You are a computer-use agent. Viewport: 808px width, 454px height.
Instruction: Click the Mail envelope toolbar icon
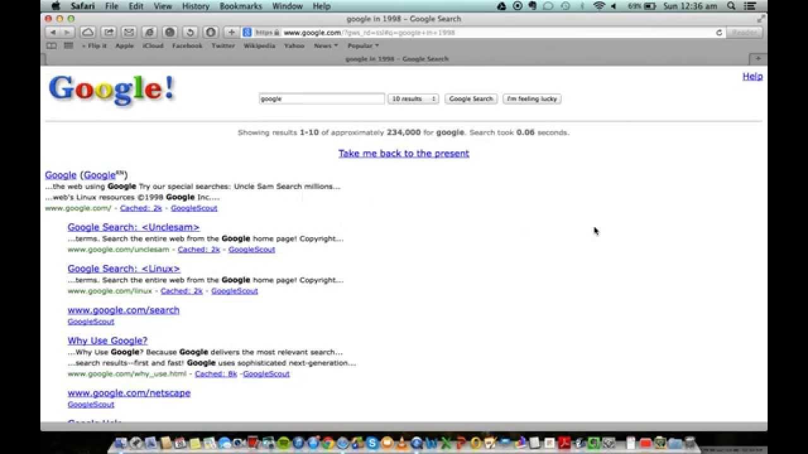tap(129, 32)
